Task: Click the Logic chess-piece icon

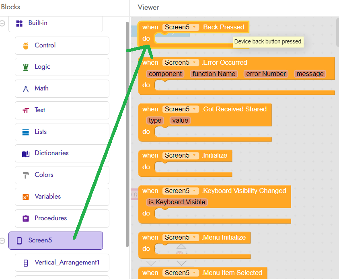Action: 26,67
